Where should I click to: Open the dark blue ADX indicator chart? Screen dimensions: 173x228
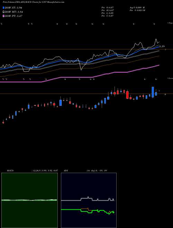click(89, 200)
